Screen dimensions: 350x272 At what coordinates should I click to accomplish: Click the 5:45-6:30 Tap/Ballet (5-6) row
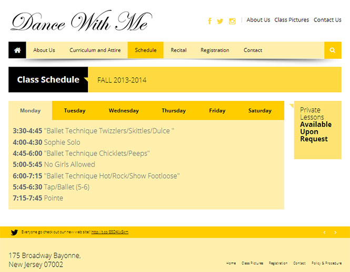pyautogui.click(x=51, y=187)
